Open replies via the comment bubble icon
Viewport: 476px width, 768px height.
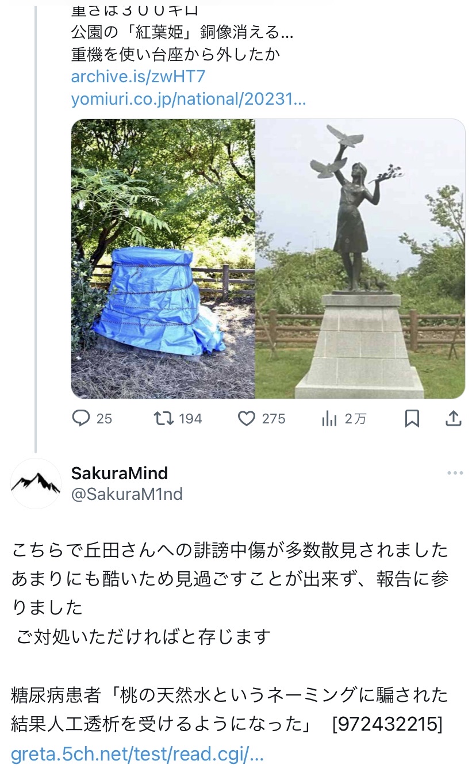pos(81,418)
